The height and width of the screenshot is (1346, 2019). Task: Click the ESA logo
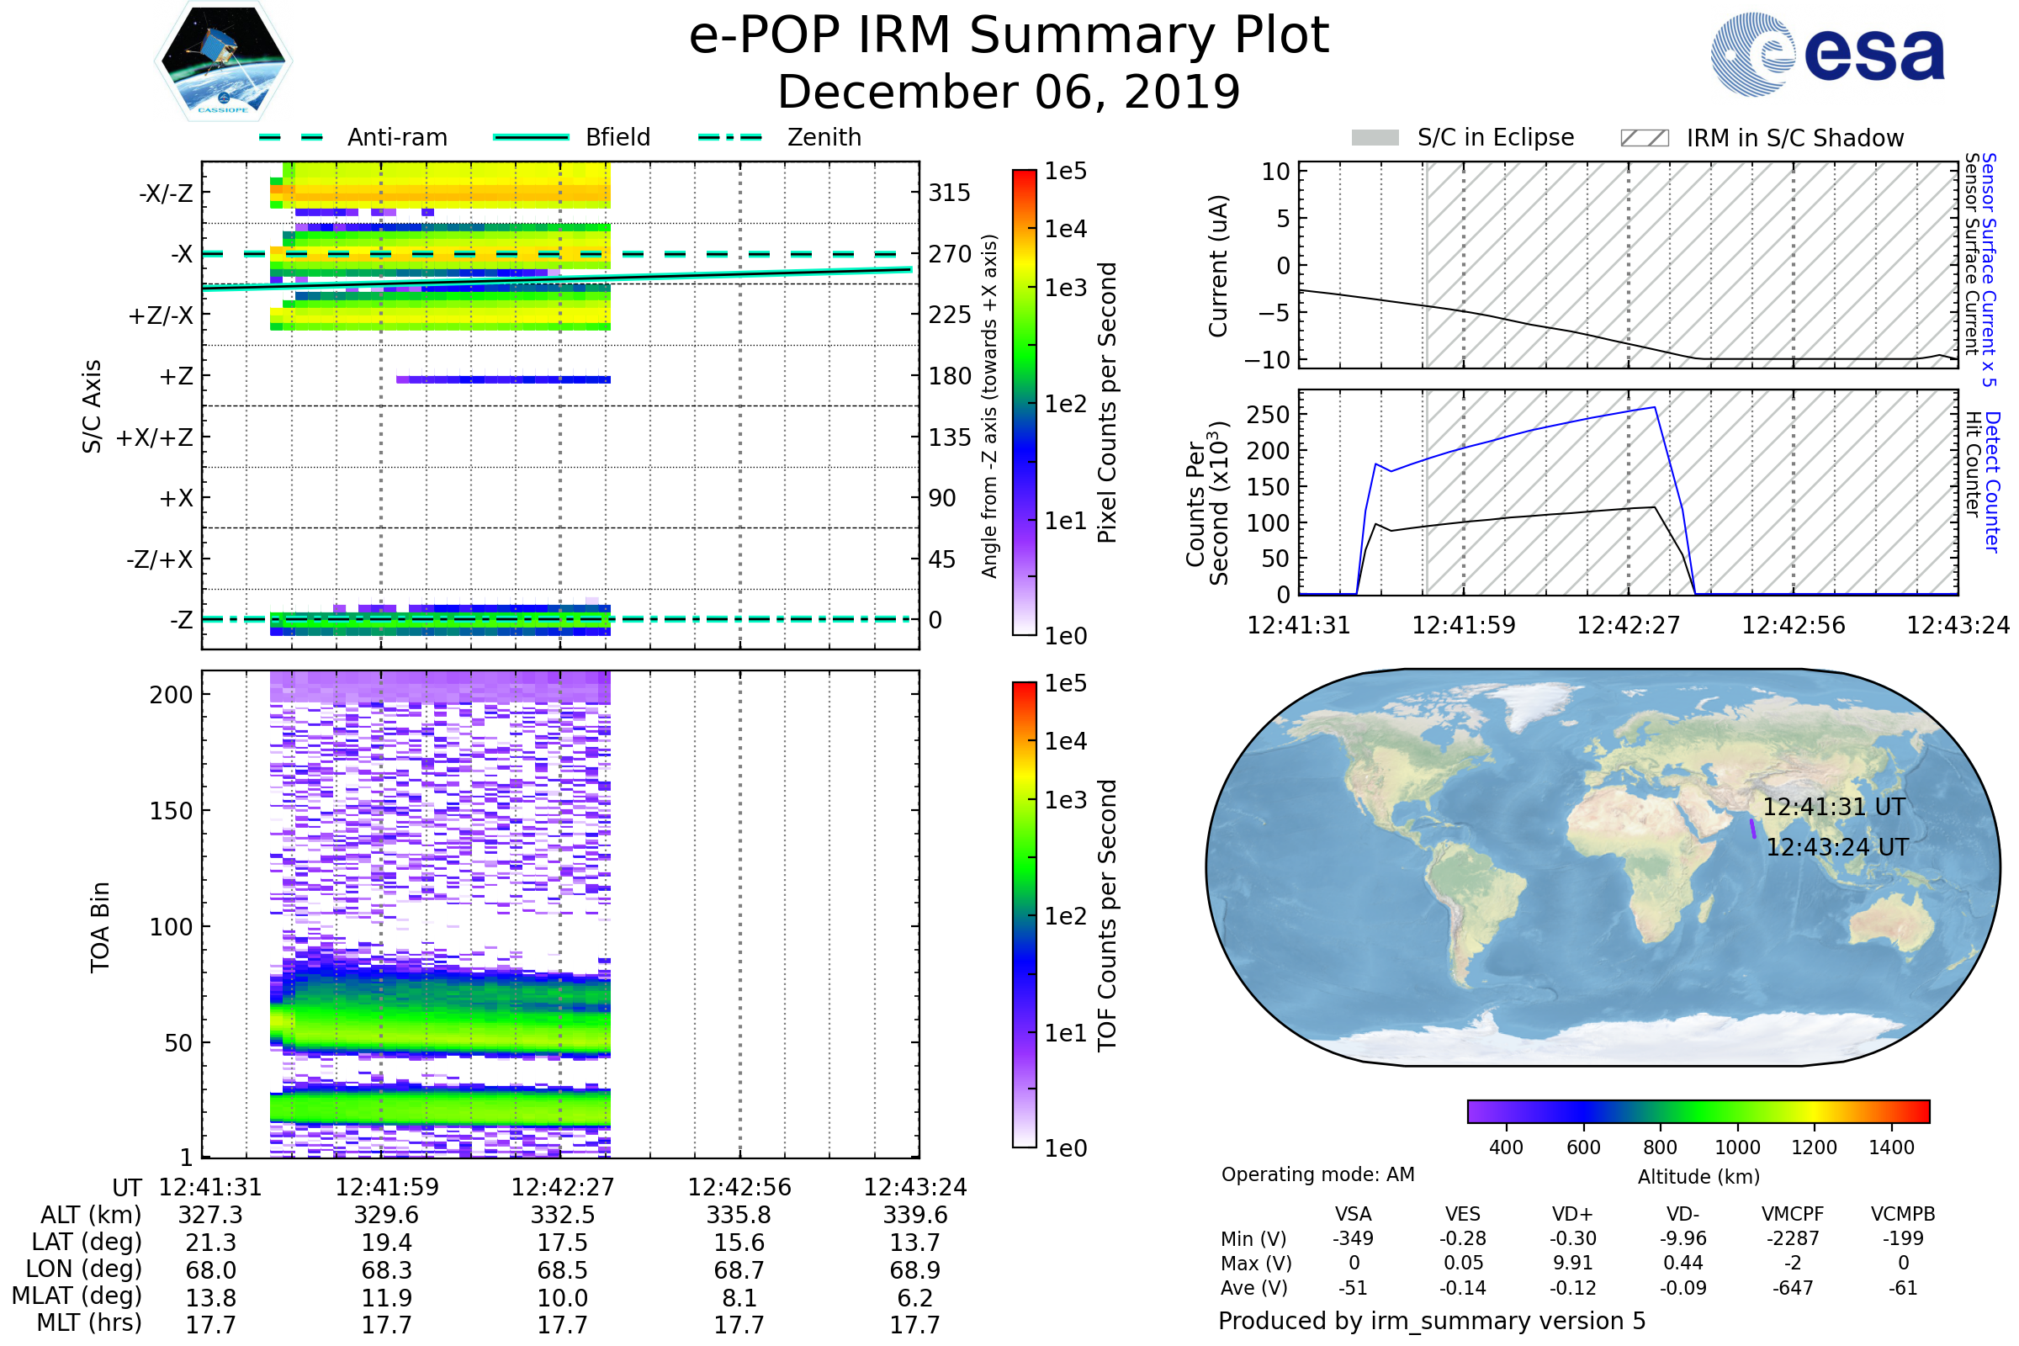point(1826,54)
